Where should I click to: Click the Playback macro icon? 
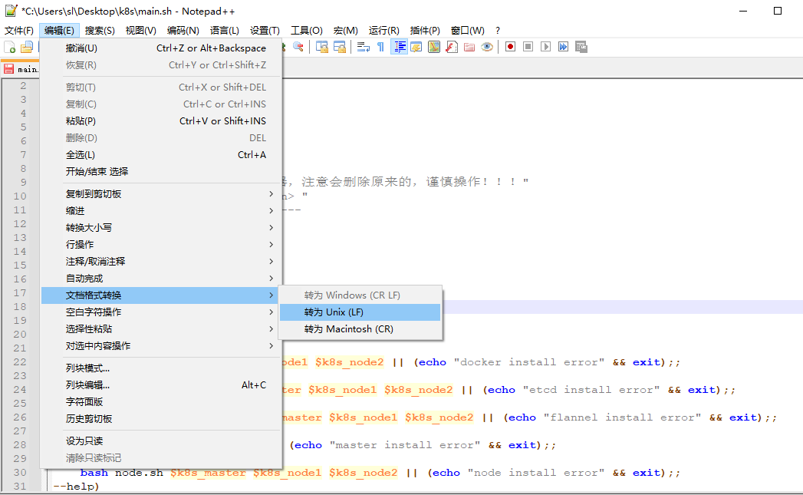(x=545, y=47)
